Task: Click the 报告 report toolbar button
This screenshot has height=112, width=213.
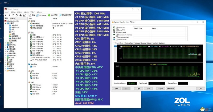Action: tap(32, 15)
